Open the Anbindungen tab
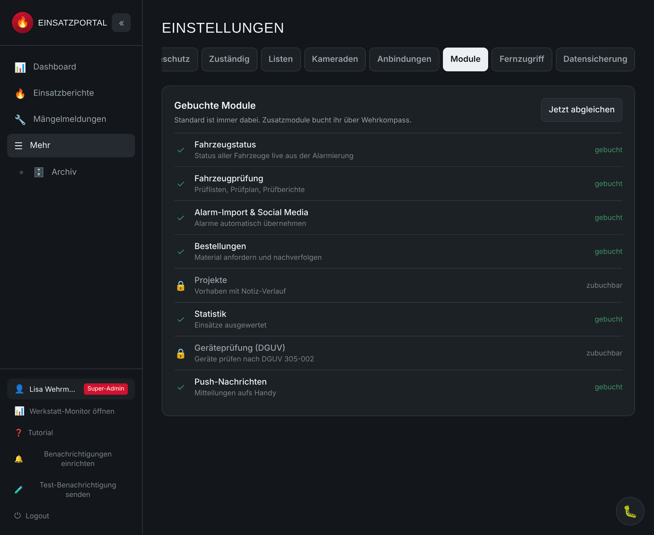This screenshot has width=654, height=535. 404,59
